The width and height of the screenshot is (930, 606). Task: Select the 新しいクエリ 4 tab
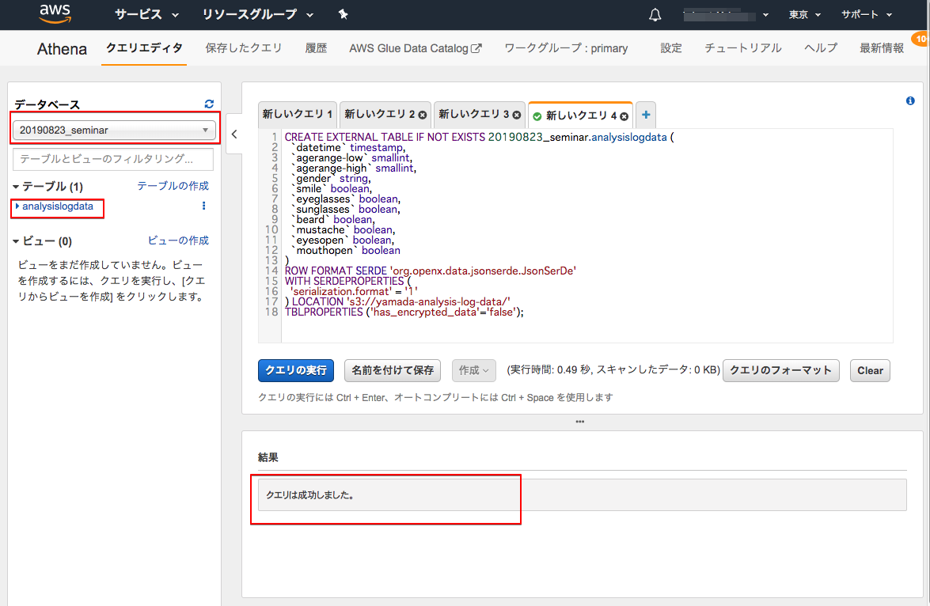click(x=581, y=116)
